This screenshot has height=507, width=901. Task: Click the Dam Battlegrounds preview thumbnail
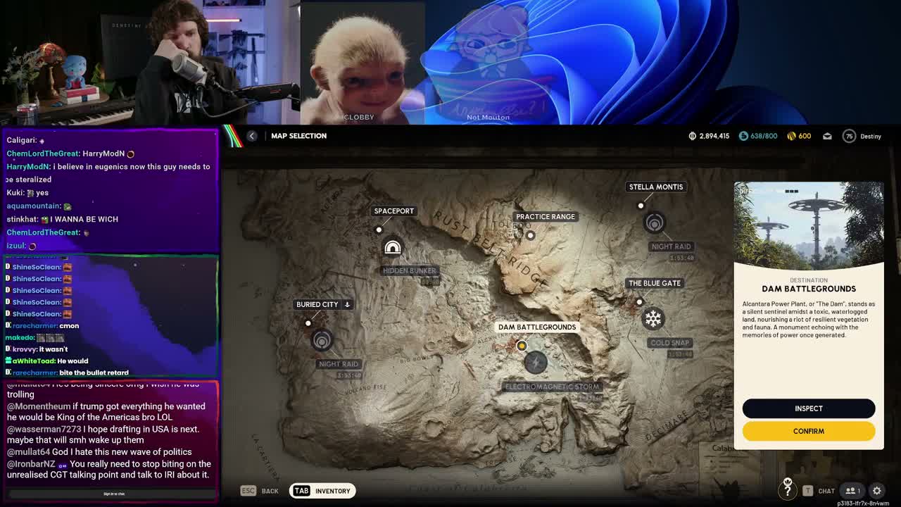click(x=808, y=225)
